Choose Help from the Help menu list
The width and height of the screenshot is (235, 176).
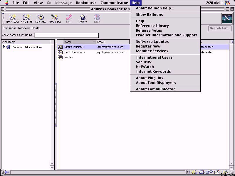pos(165,21)
